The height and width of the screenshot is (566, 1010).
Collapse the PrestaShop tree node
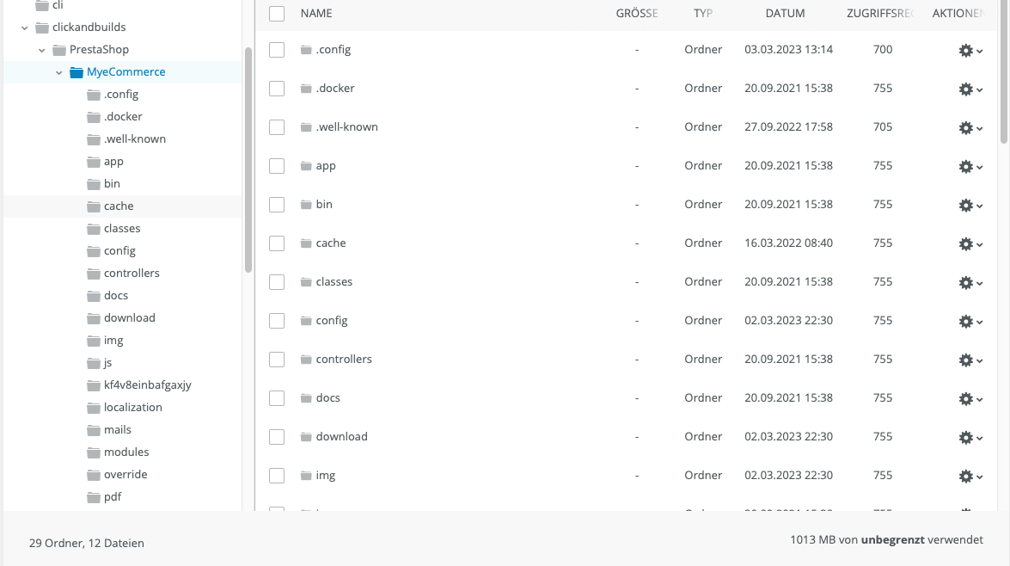point(41,50)
